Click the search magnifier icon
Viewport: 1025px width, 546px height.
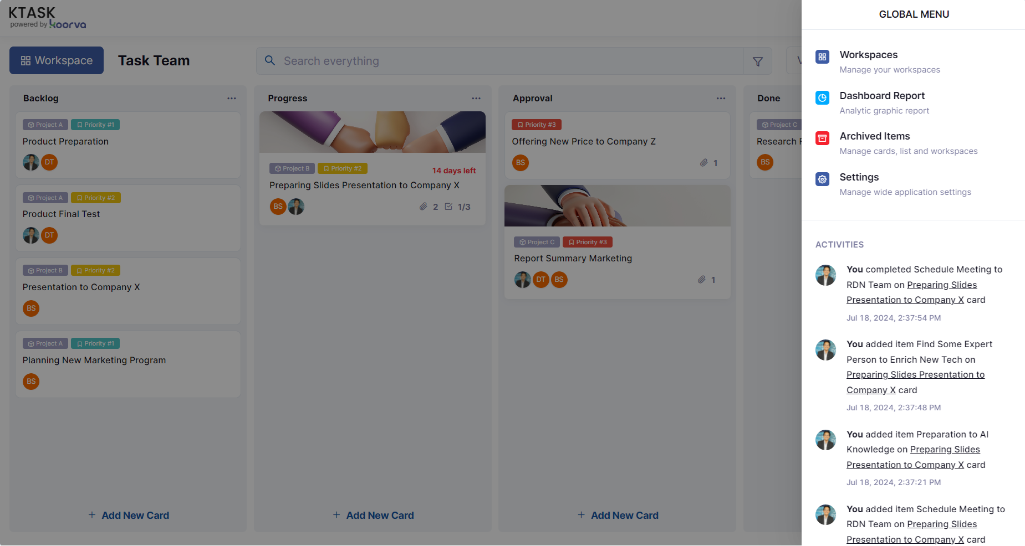tap(270, 60)
